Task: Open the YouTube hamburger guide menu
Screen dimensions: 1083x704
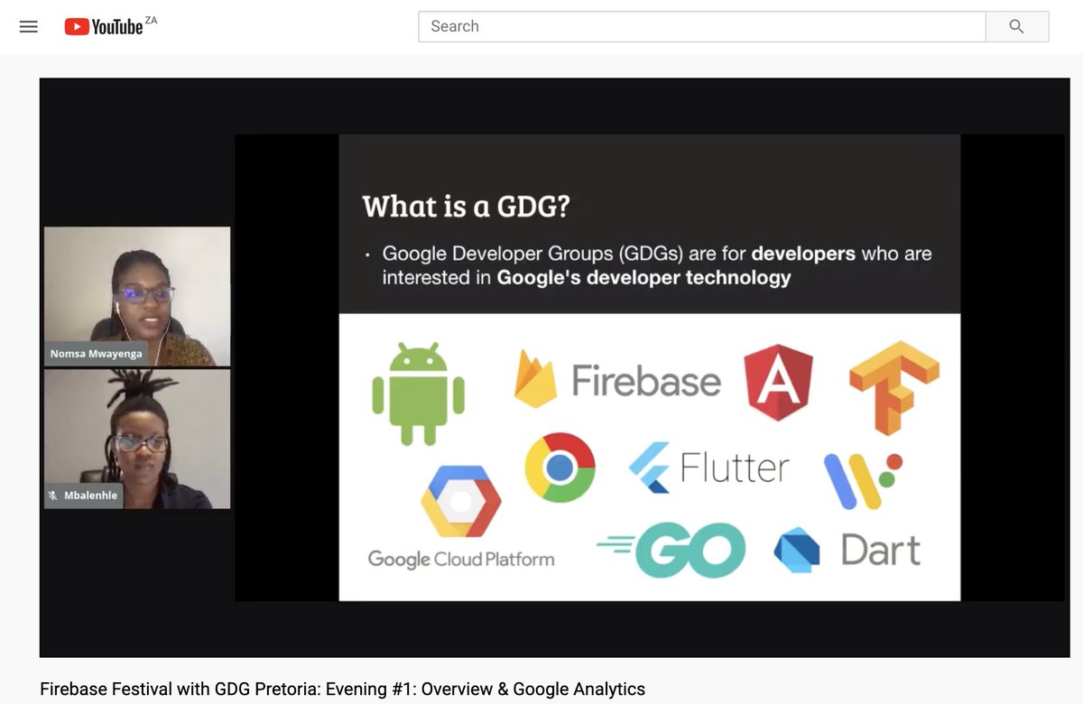Action: pyautogui.click(x=29, y=27)
